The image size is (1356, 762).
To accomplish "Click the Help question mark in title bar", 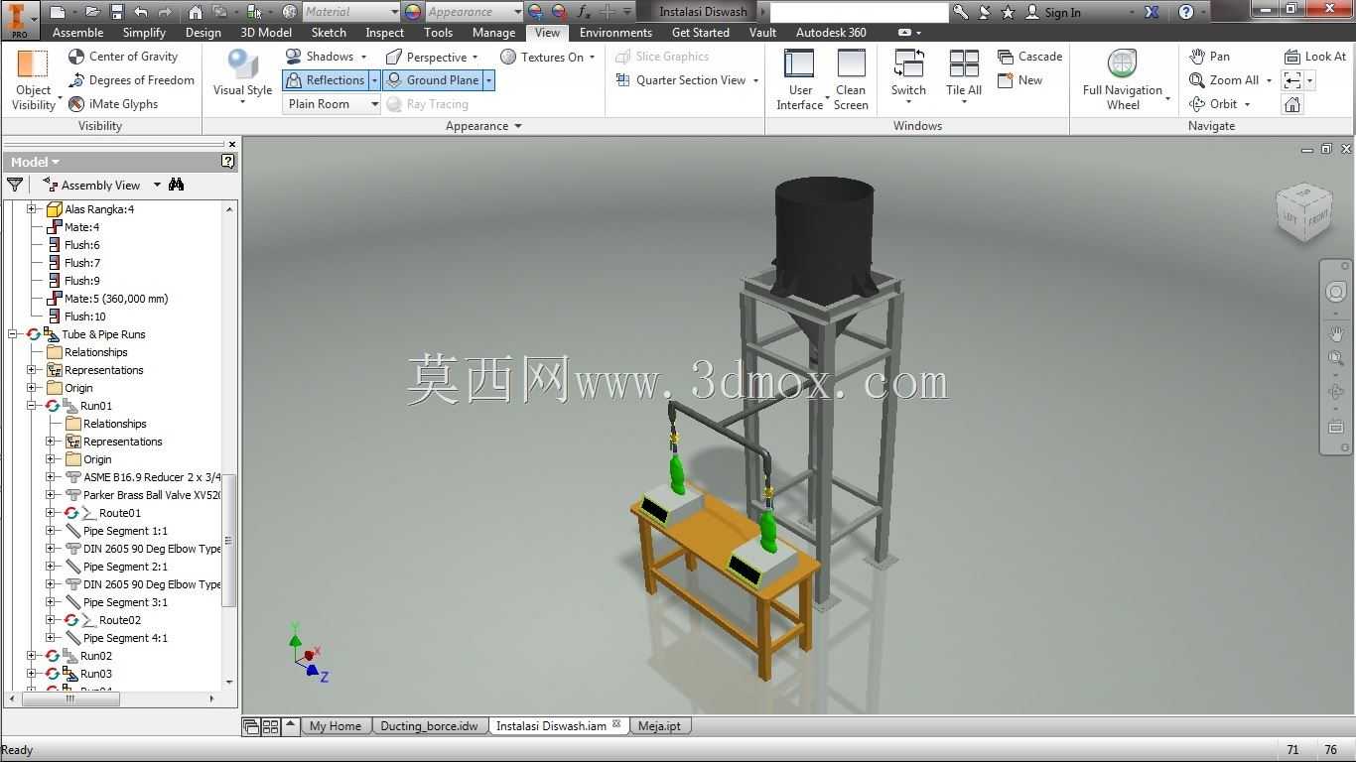I will point(1186,12).
